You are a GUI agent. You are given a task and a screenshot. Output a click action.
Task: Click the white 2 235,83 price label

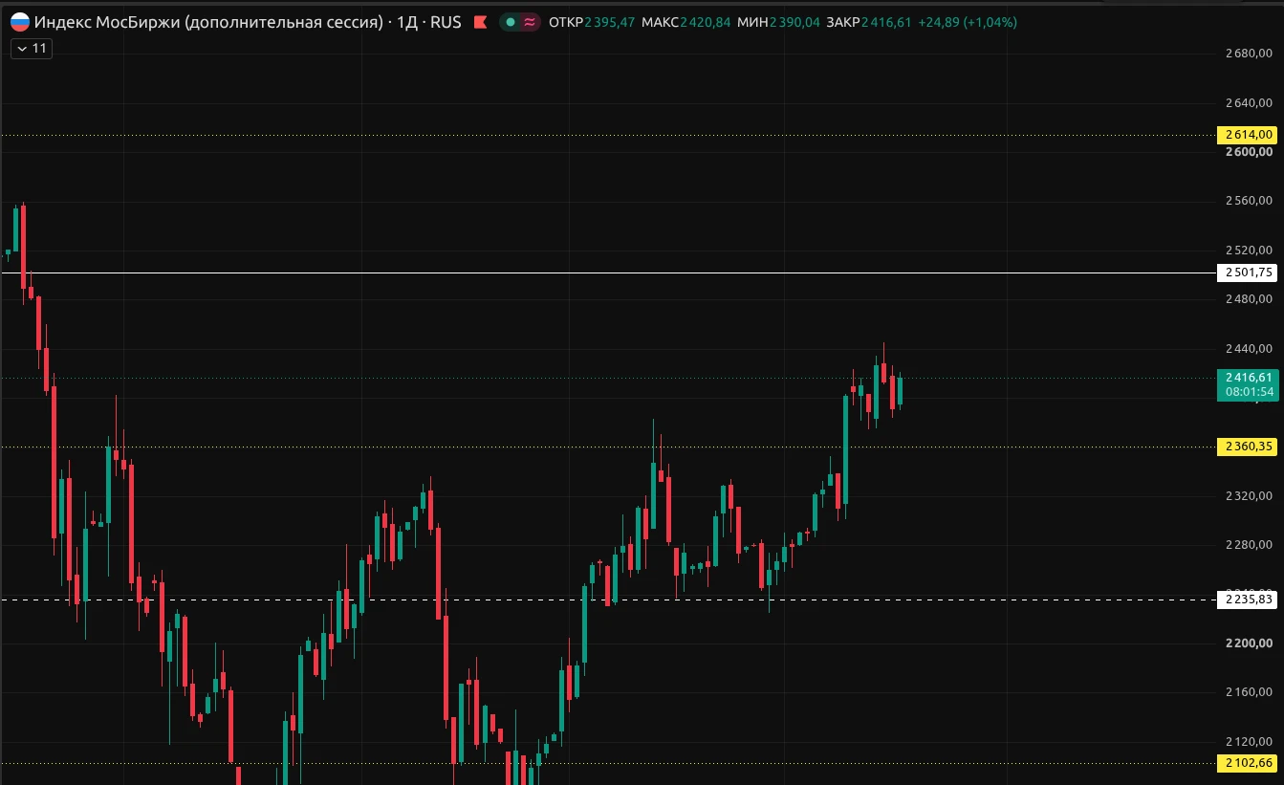point(1247,600)
